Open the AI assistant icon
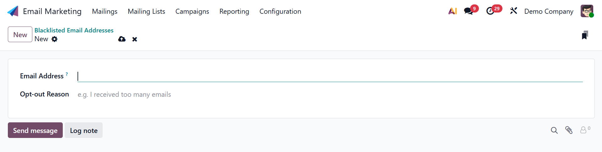This screenshot has width=602, height=152. pos(452,11)
